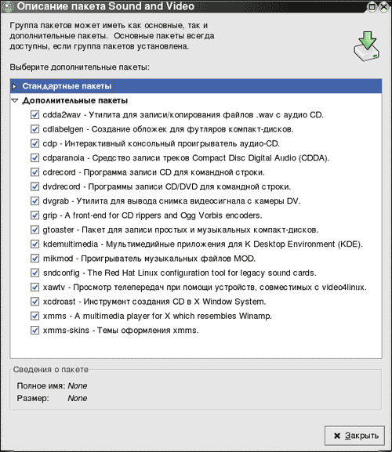Select the Дополнительные пакеты group heading
Viewport: 392px width, 452px height.
pyautogui.click(x=75, y=100)
